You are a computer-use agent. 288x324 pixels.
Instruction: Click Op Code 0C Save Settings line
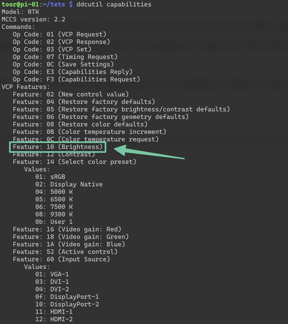click(x=63, y=65)
